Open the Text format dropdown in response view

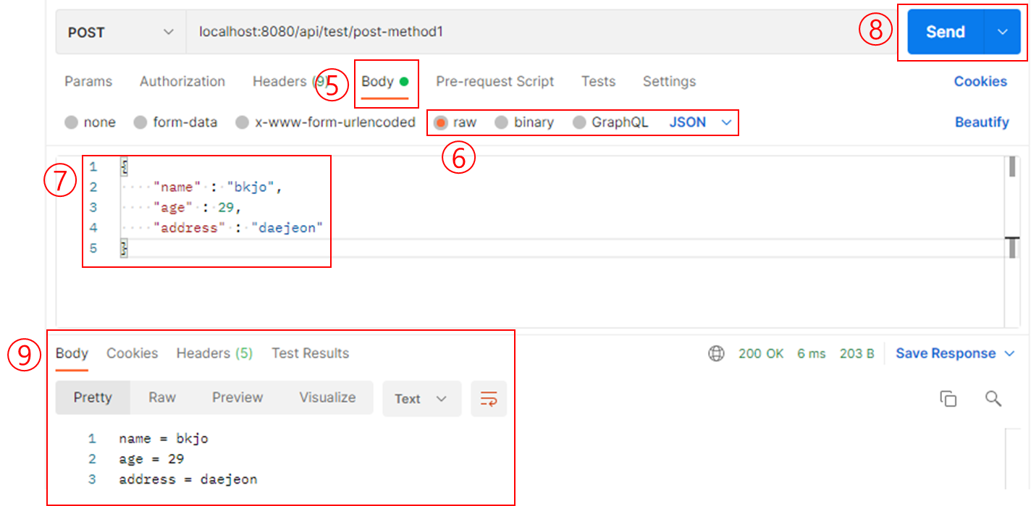tap(422, 398)
